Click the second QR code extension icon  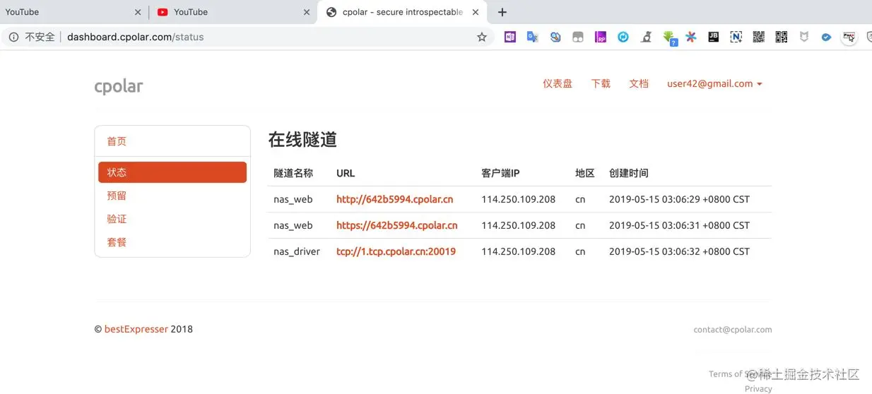pyautogui.click(x=782, y=37)
